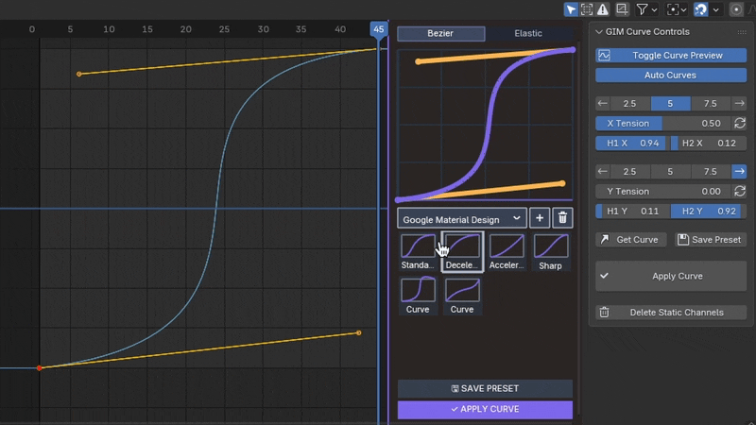Viewport: 756px width, 425px height.
Task: Click the Get Curve button
Action: click(630, 240)
